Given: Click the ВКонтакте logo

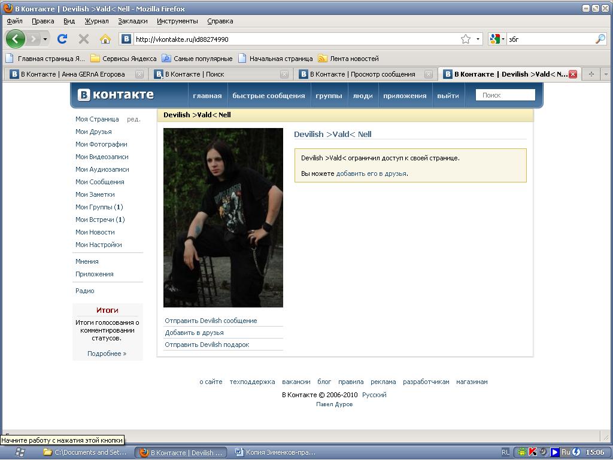Looking at the screenshot, I should click(116, 95).
